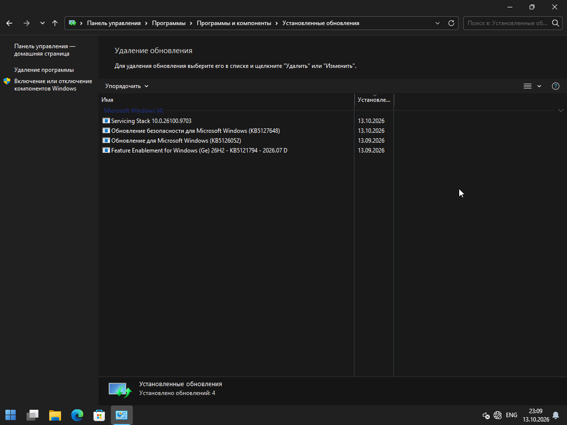
Task: Select security update KB5127648 row
Action: point(195,131)
